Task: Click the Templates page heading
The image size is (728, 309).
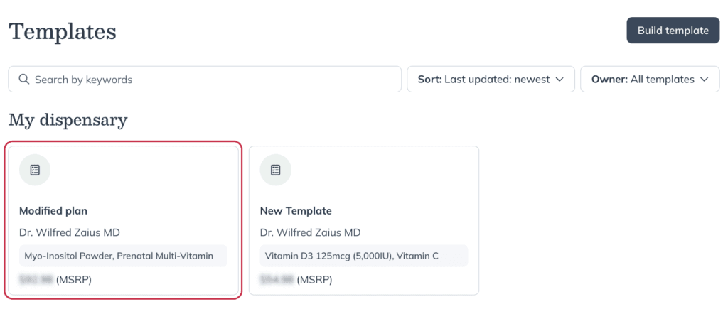Action: point(63,32)
